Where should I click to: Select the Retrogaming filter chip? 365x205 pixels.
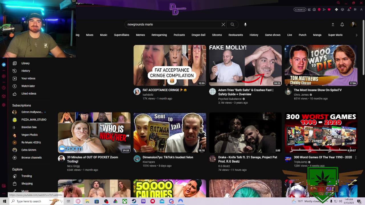tap(159, 35)
